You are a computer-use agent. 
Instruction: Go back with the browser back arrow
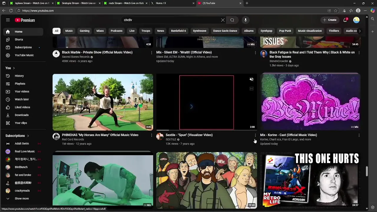[x=4, y=11]
